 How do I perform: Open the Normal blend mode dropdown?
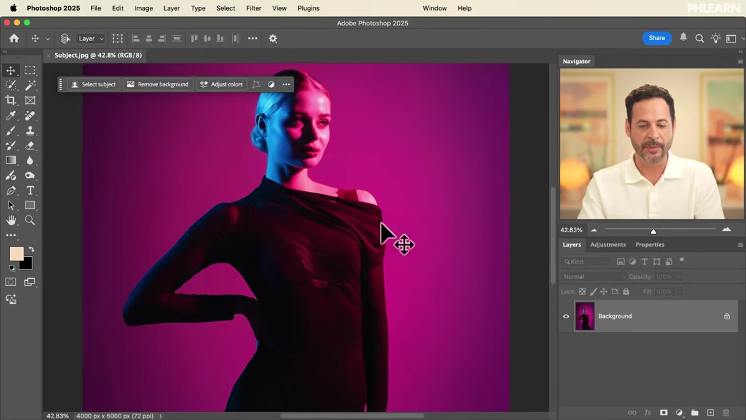tap(594, 276)
